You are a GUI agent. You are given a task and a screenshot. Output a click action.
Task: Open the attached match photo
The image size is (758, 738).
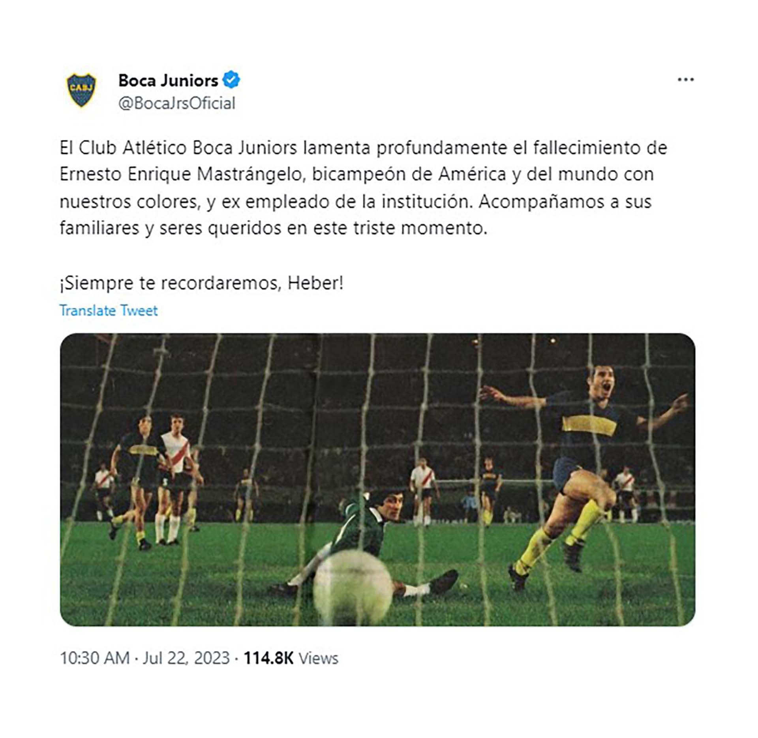[377, 480]
